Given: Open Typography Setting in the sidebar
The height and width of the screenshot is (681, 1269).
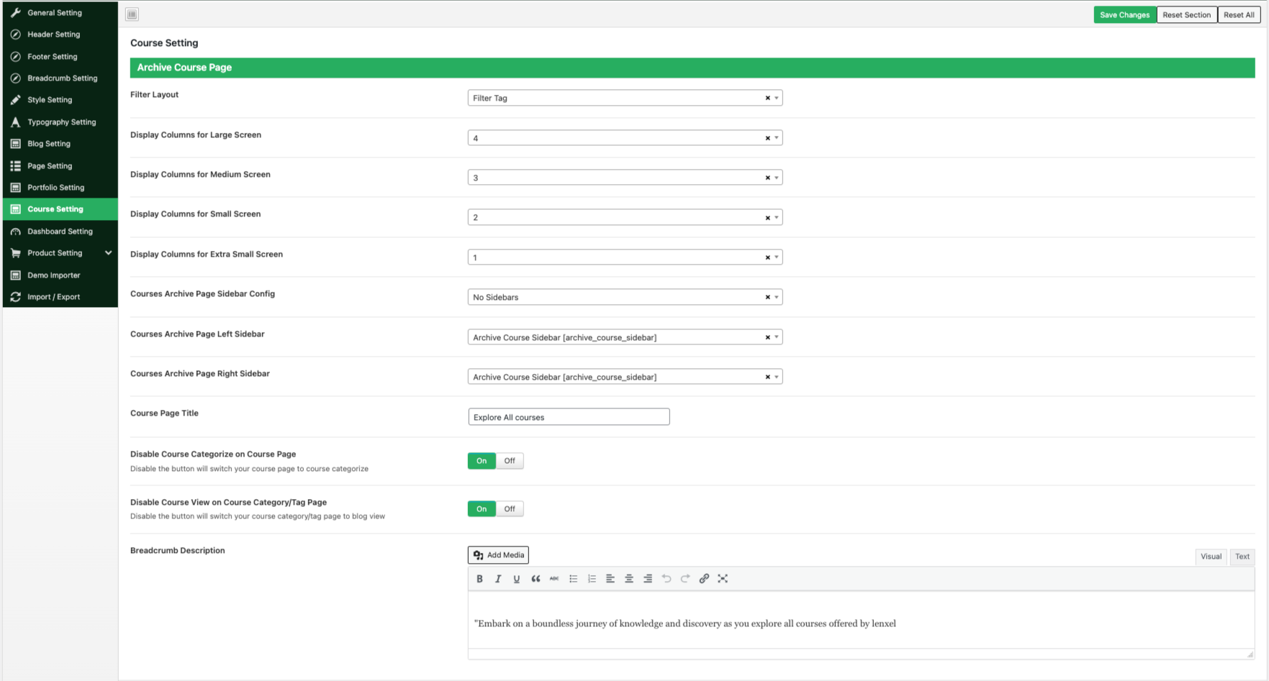Looking at the screenshot, I should coord(60,122).
